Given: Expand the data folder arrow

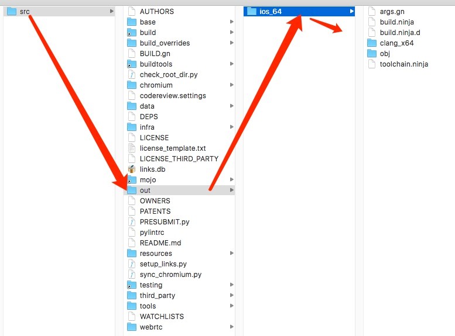Looking at the screenshot, I should click(x=231, y=106).
